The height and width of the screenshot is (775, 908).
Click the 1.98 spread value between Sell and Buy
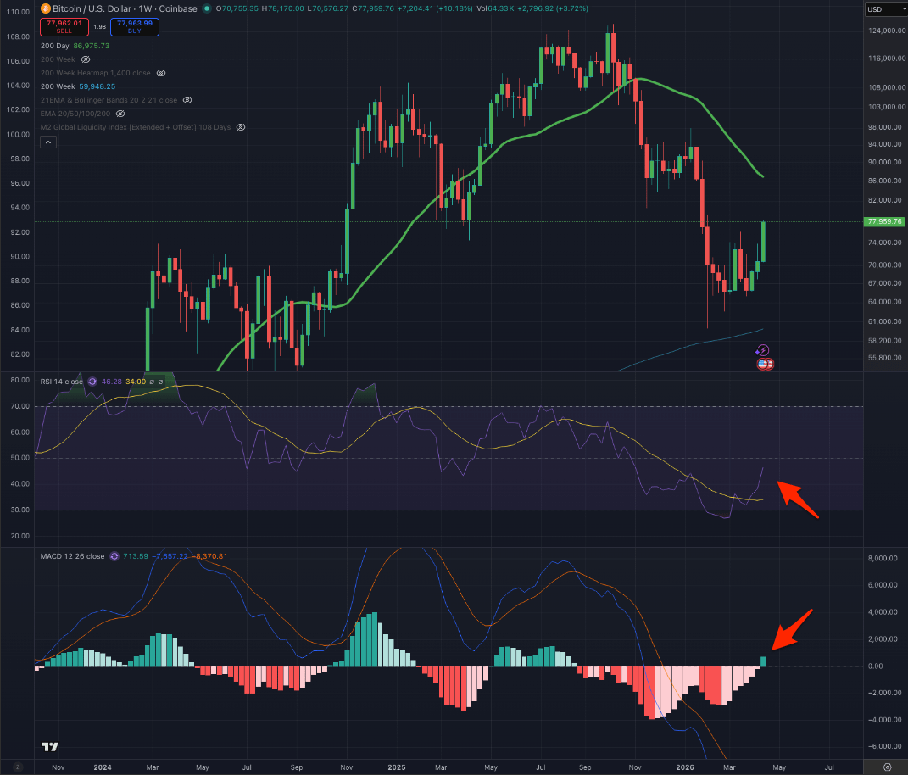pyautogui.click(x=99, y=26)
